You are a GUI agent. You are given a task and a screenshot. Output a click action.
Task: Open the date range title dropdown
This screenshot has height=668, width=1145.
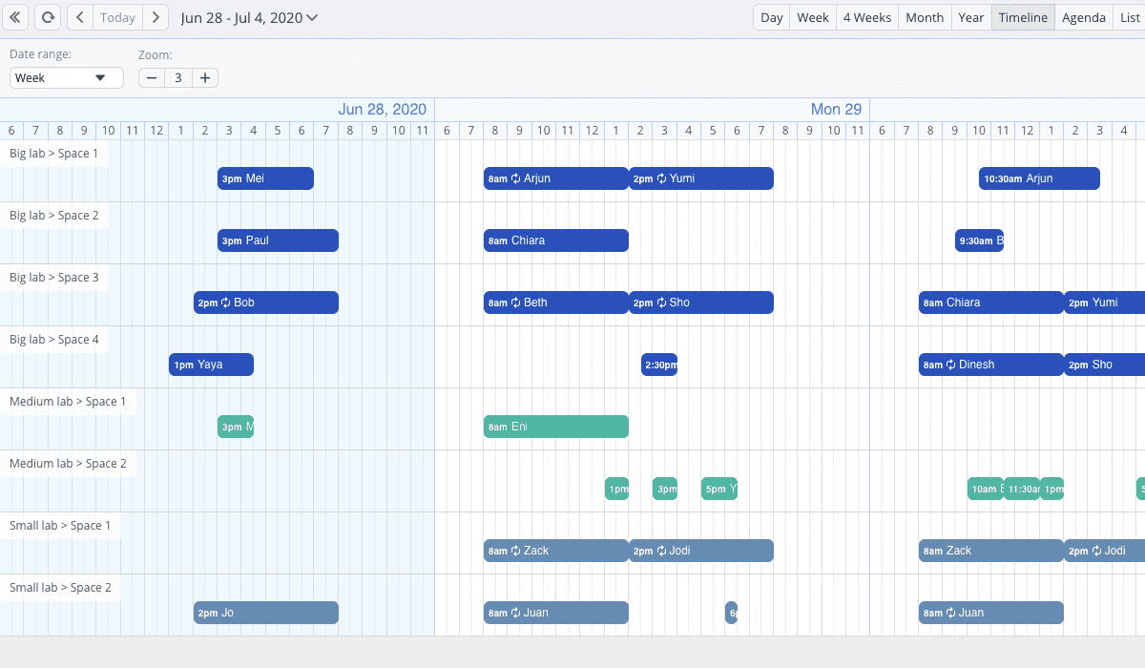pos(249,17)
